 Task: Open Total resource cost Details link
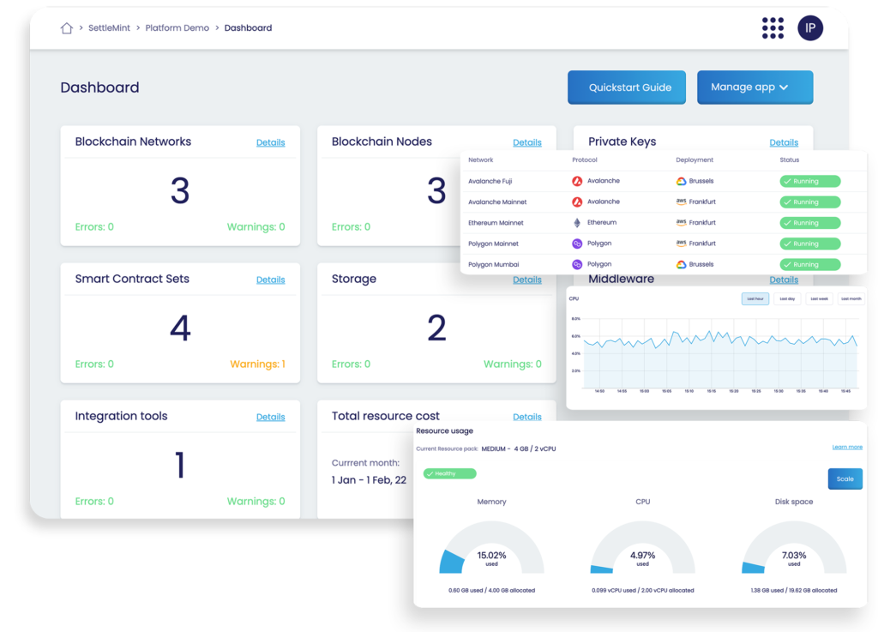click(x=527, y=417)
